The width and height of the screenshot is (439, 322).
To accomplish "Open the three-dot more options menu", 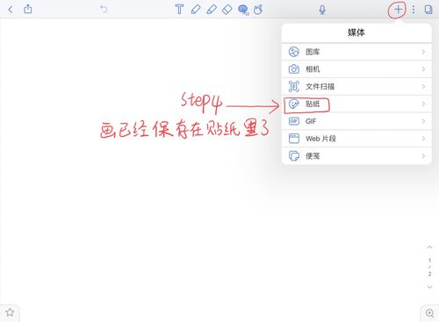I will coord(414,10).
